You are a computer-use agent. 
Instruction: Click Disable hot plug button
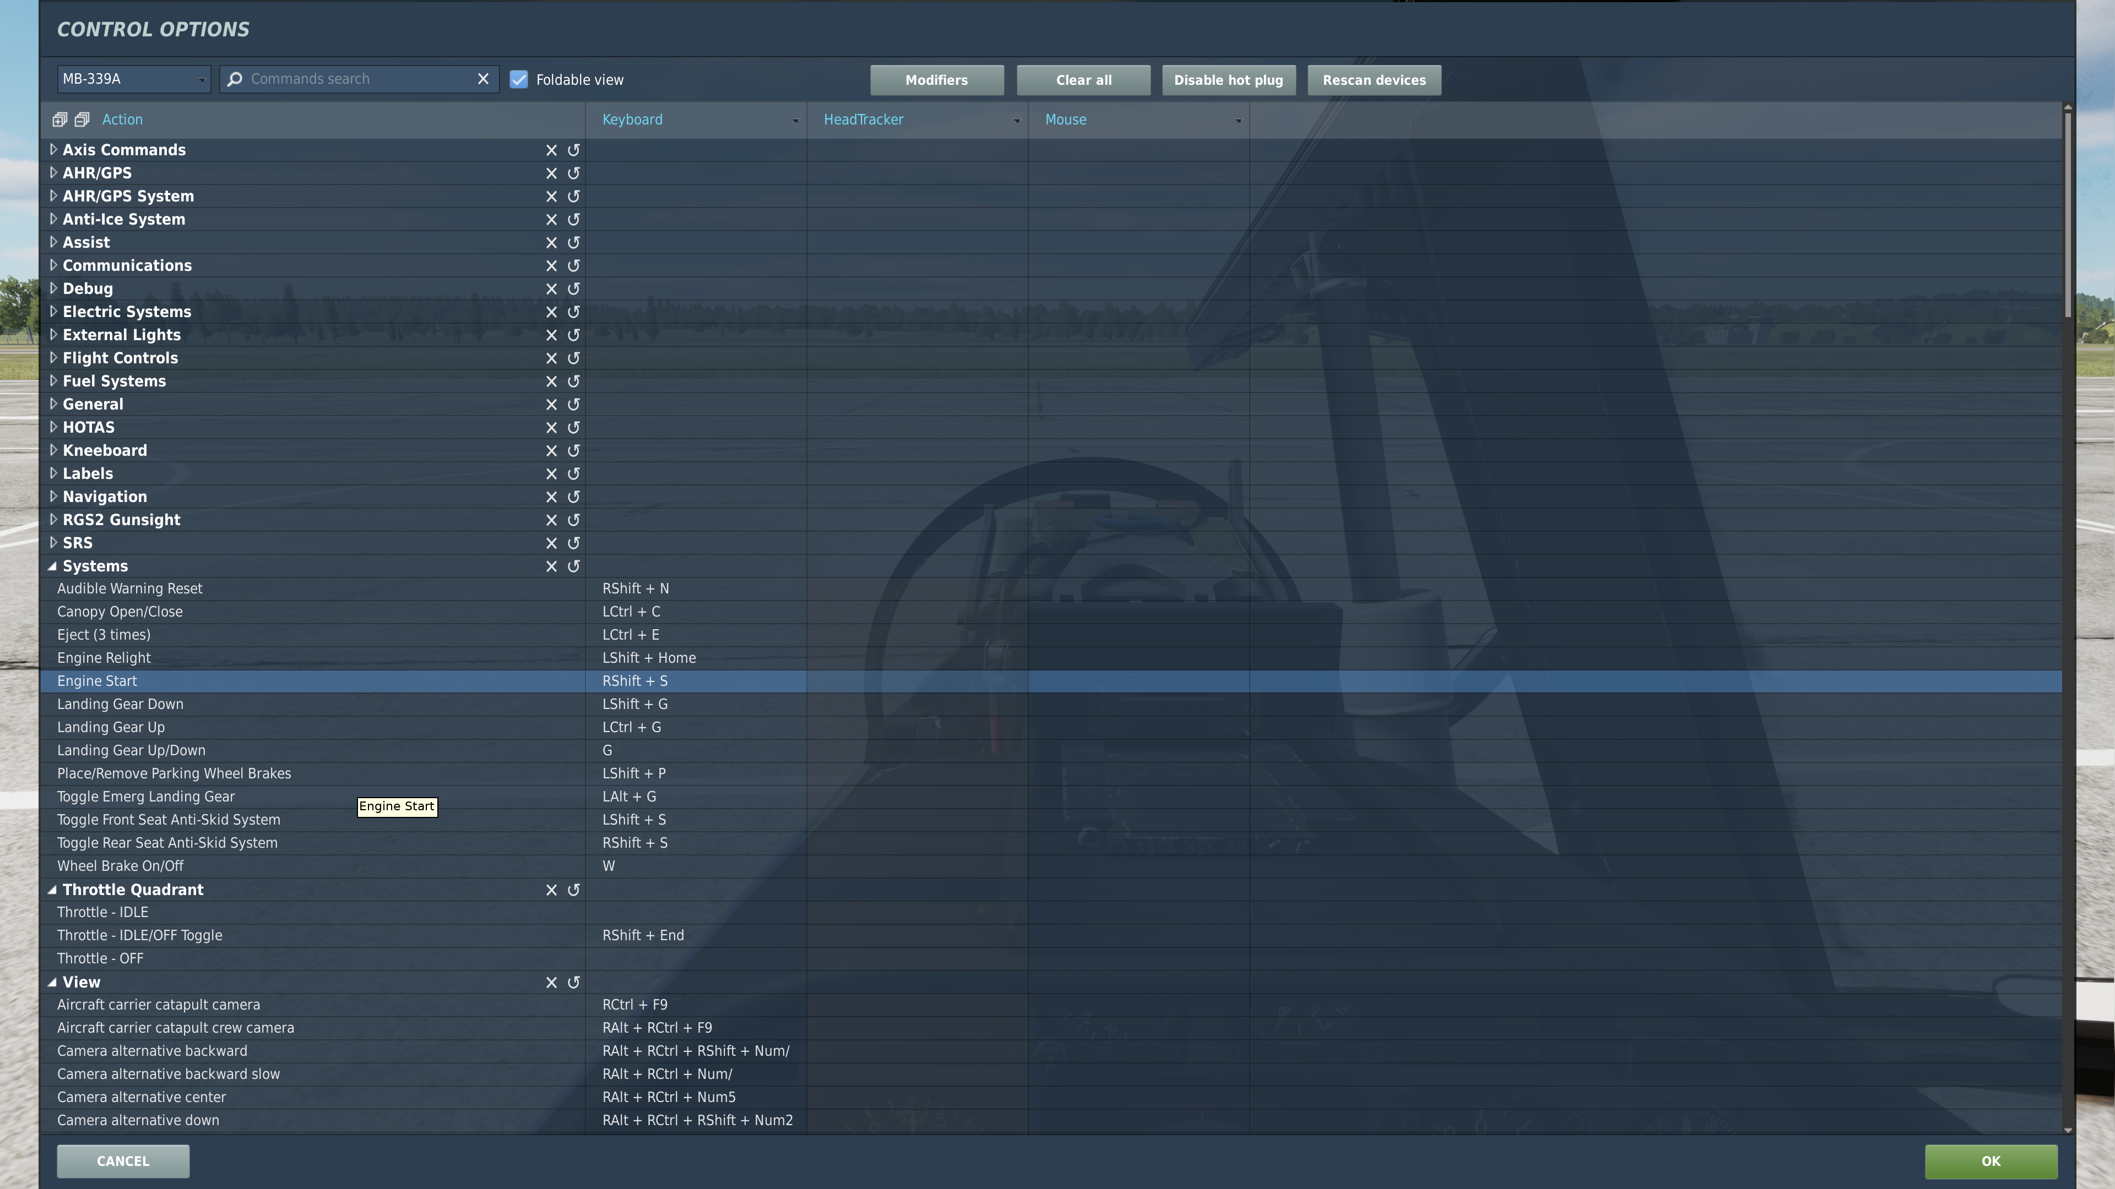(x=1228, y=80)
